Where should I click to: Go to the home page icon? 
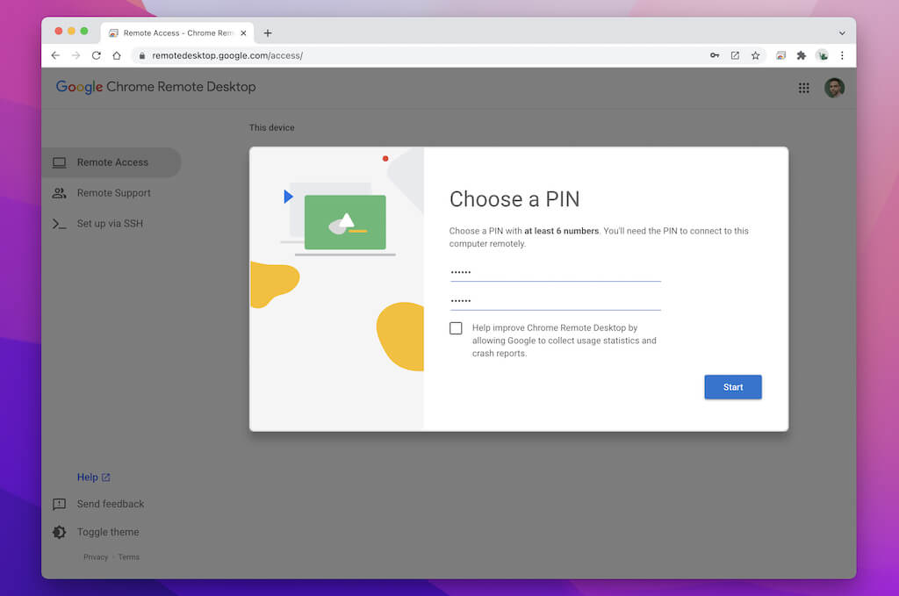(117, 55)
